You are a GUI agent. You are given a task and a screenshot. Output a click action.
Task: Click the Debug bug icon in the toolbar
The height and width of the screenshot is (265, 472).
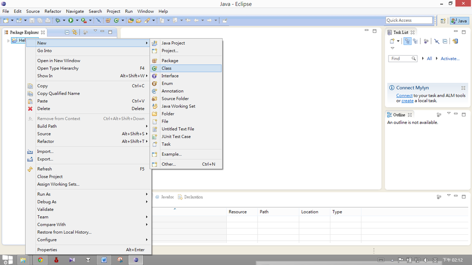point(58,20)
